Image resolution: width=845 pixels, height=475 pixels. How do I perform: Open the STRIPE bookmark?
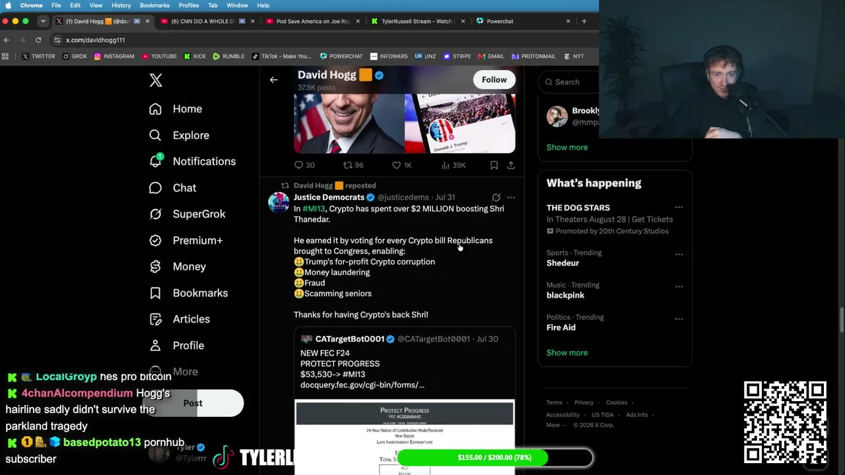457,56
